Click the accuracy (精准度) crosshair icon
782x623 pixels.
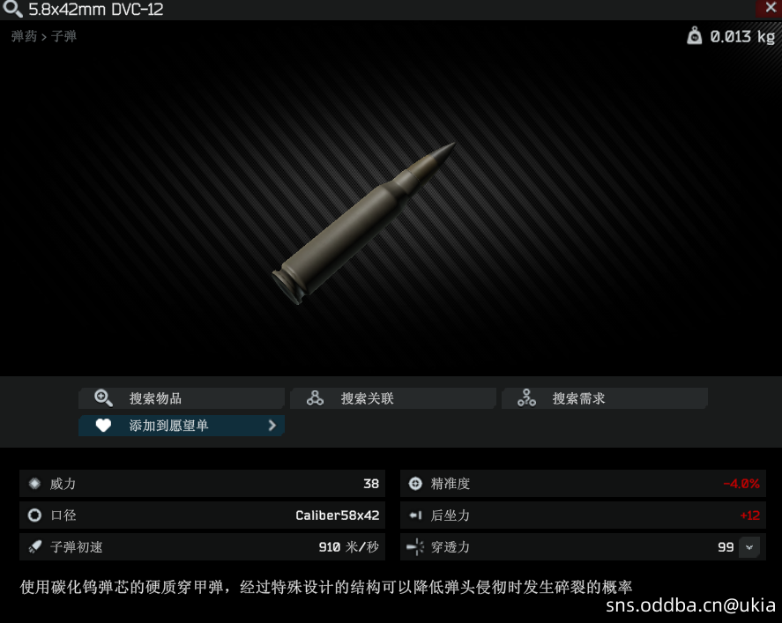(x=415, y=484)
